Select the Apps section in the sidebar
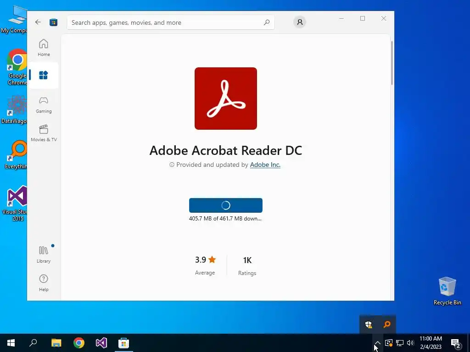The height and width of the screenshot is (352, 470). pos(44,75)
